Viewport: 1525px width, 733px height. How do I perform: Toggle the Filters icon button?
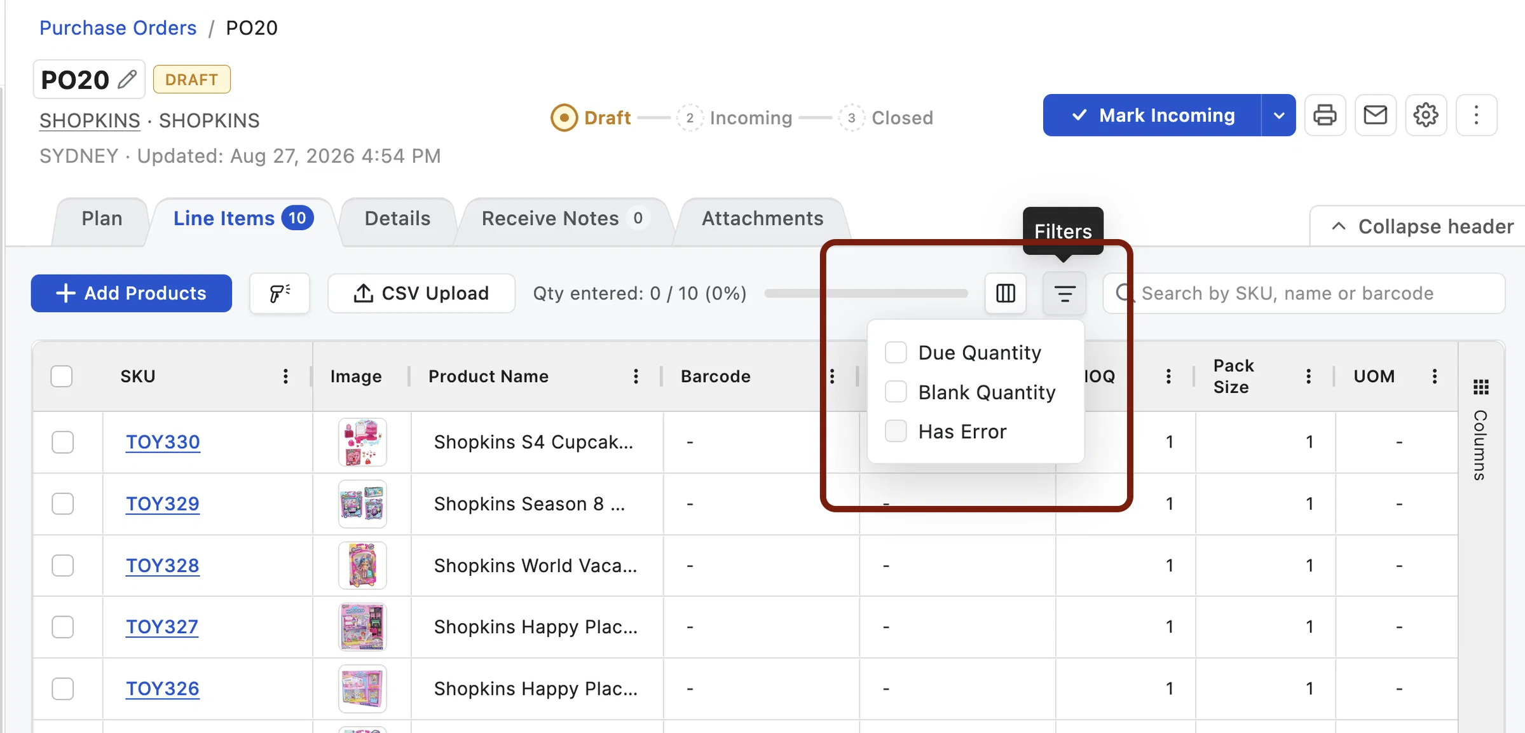coord(1064,293)
